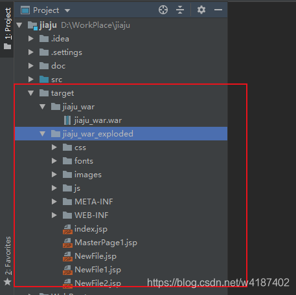Expand the doc folder
Screen dimensions: 296x295
(x=31, y=66)
